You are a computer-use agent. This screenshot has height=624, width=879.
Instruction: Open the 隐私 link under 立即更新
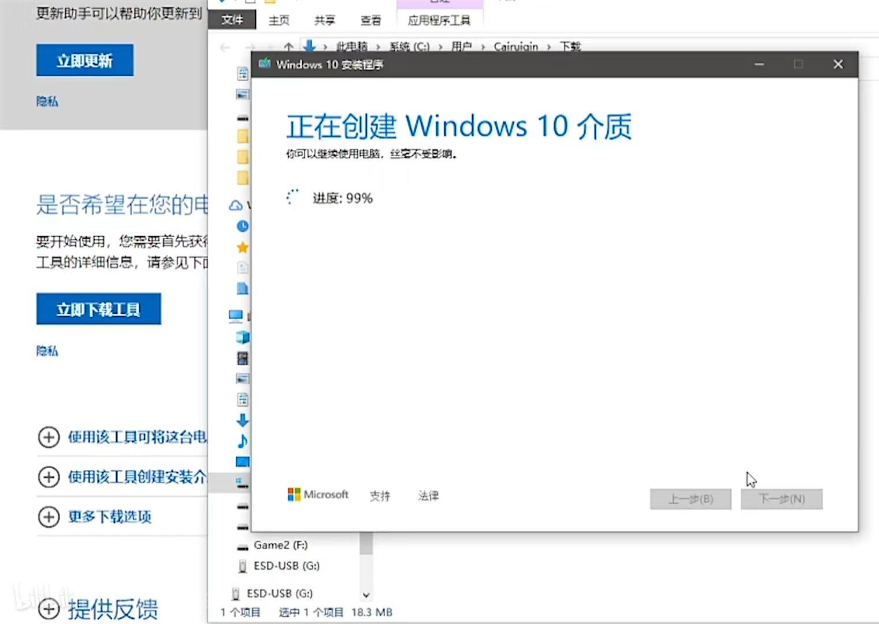pos(47,102)
